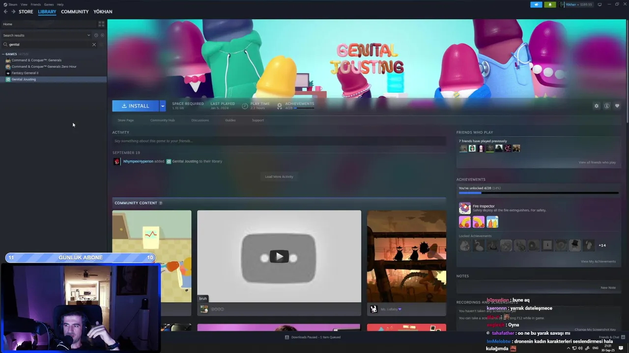
Task: Go forward with the right arrow
Action: [x=13, y=12]
